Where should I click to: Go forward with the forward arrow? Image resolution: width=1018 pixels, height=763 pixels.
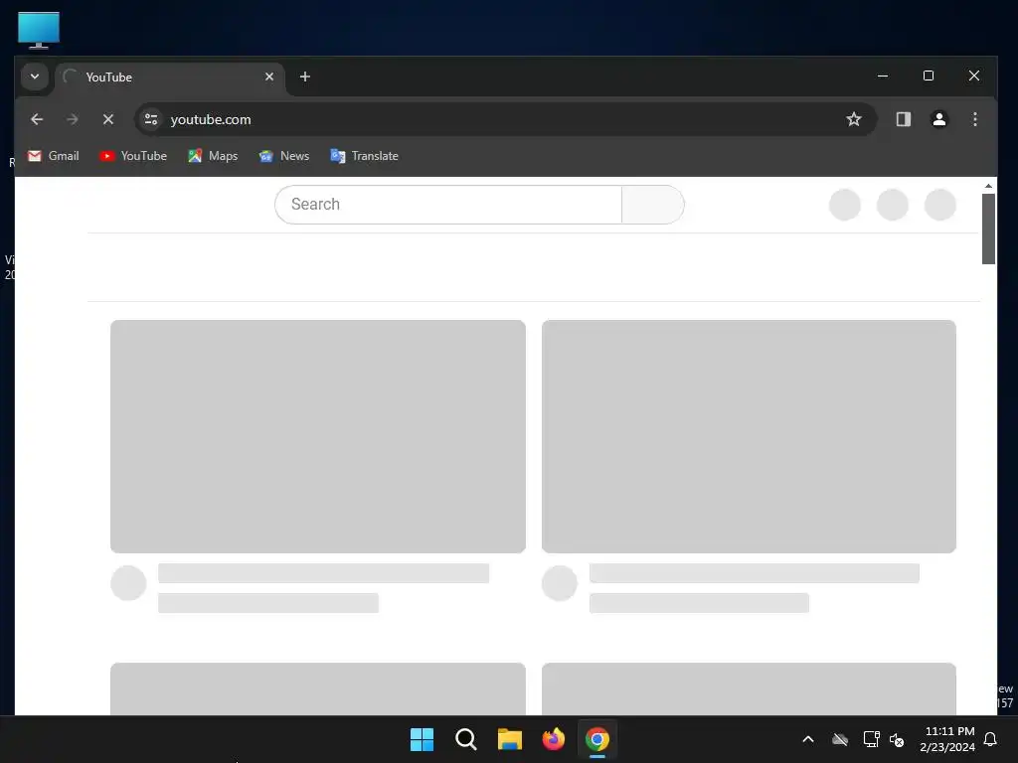point(72,119)
